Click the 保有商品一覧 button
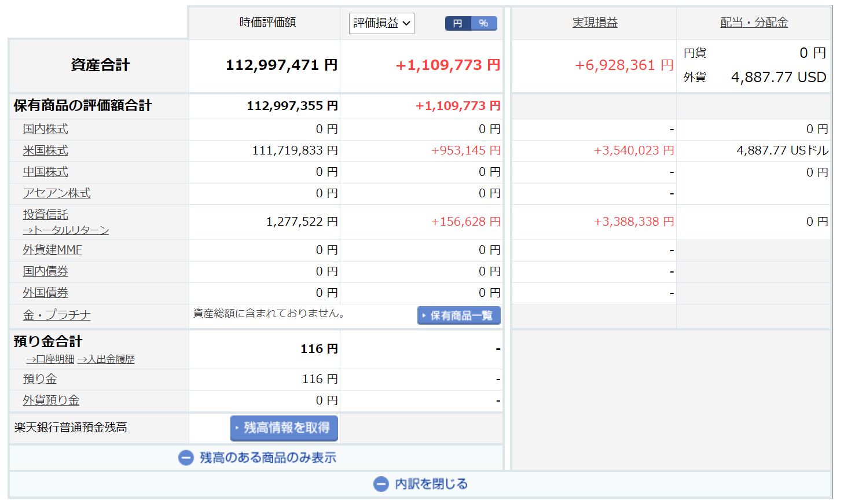844x504 pixels. click(458, 315)
